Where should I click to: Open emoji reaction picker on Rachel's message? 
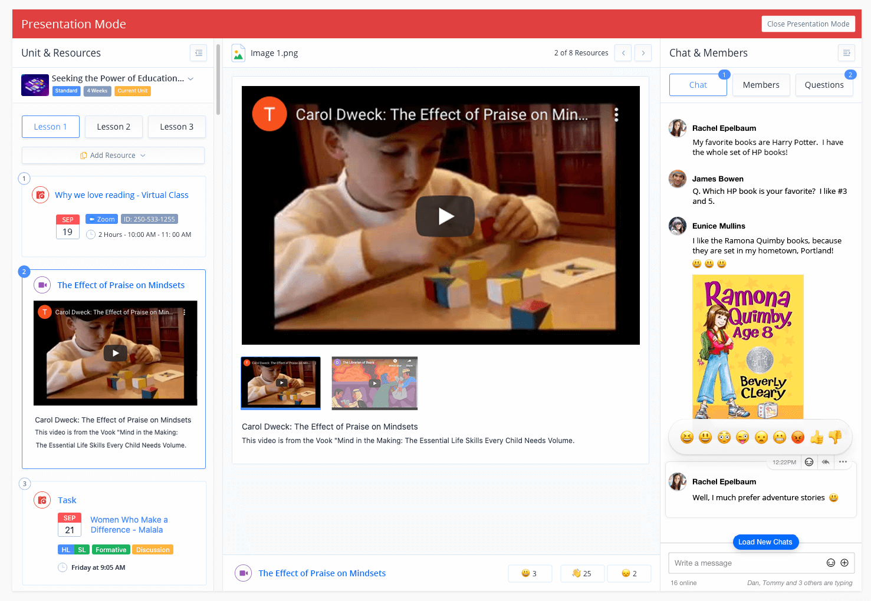[x=809, y=462]
